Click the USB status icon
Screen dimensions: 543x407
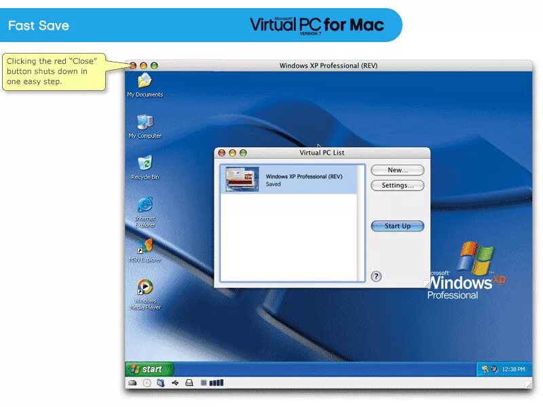tap(175, 383)
